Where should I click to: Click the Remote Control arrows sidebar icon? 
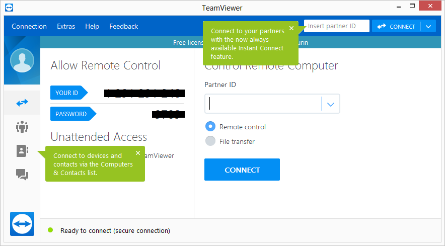coord(22,103)
